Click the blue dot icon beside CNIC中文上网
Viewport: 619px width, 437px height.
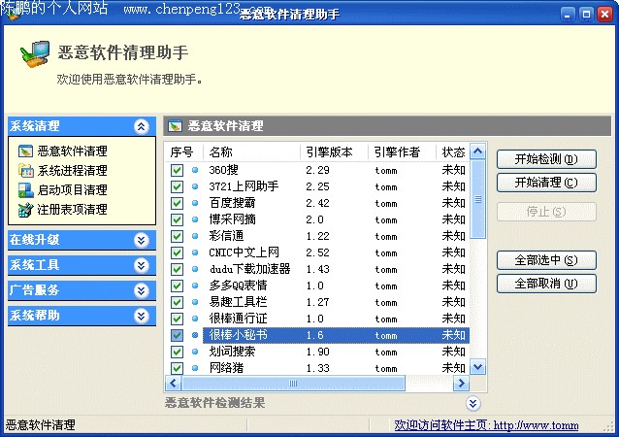pyautogui.click(x=195, y=252)
